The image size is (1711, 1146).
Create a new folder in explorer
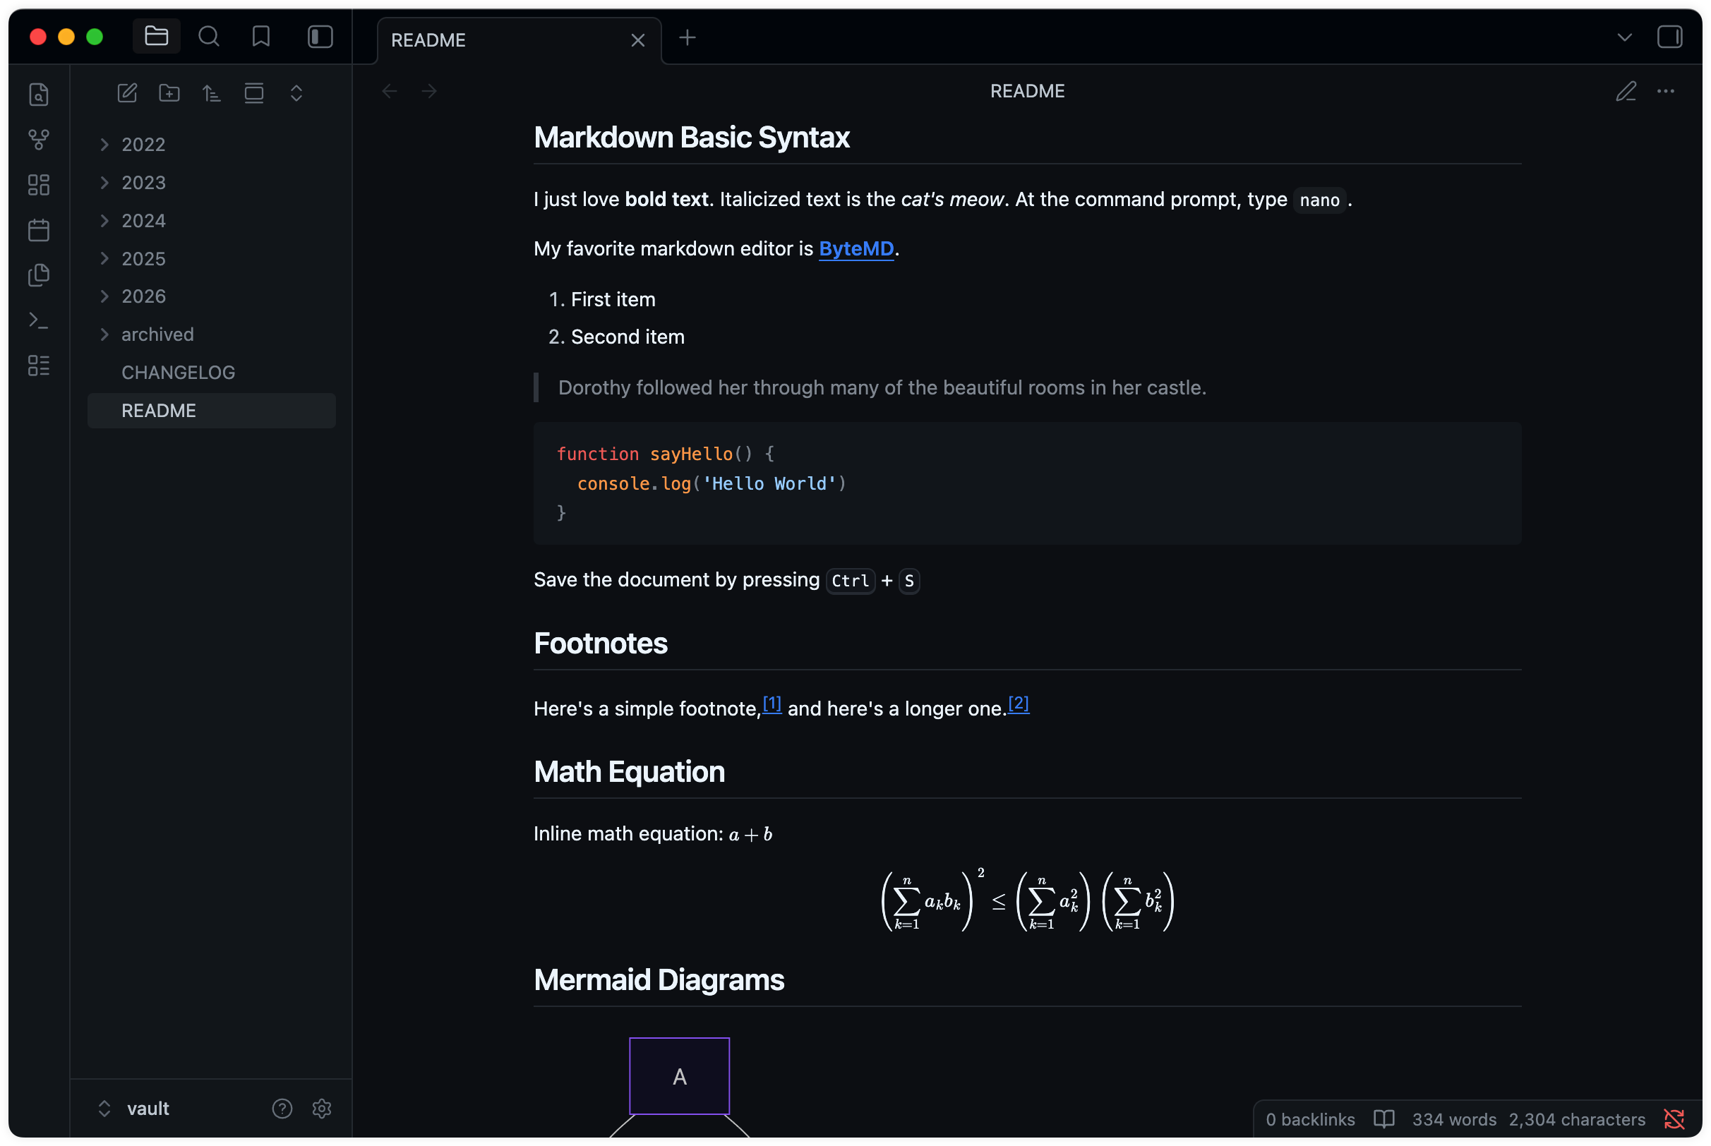pyautogui.click(x=169, y=93)
